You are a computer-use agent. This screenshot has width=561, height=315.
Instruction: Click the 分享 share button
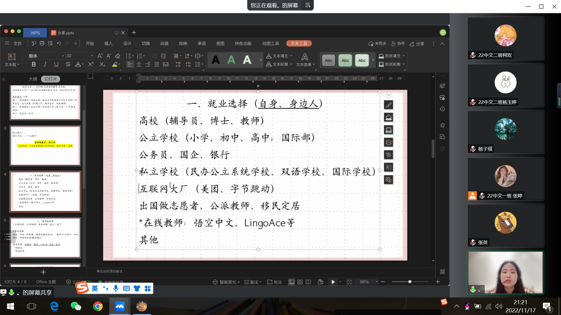(x=417, y=44)
